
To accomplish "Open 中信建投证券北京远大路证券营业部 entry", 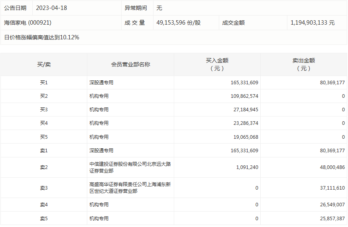I will (130, 167).
